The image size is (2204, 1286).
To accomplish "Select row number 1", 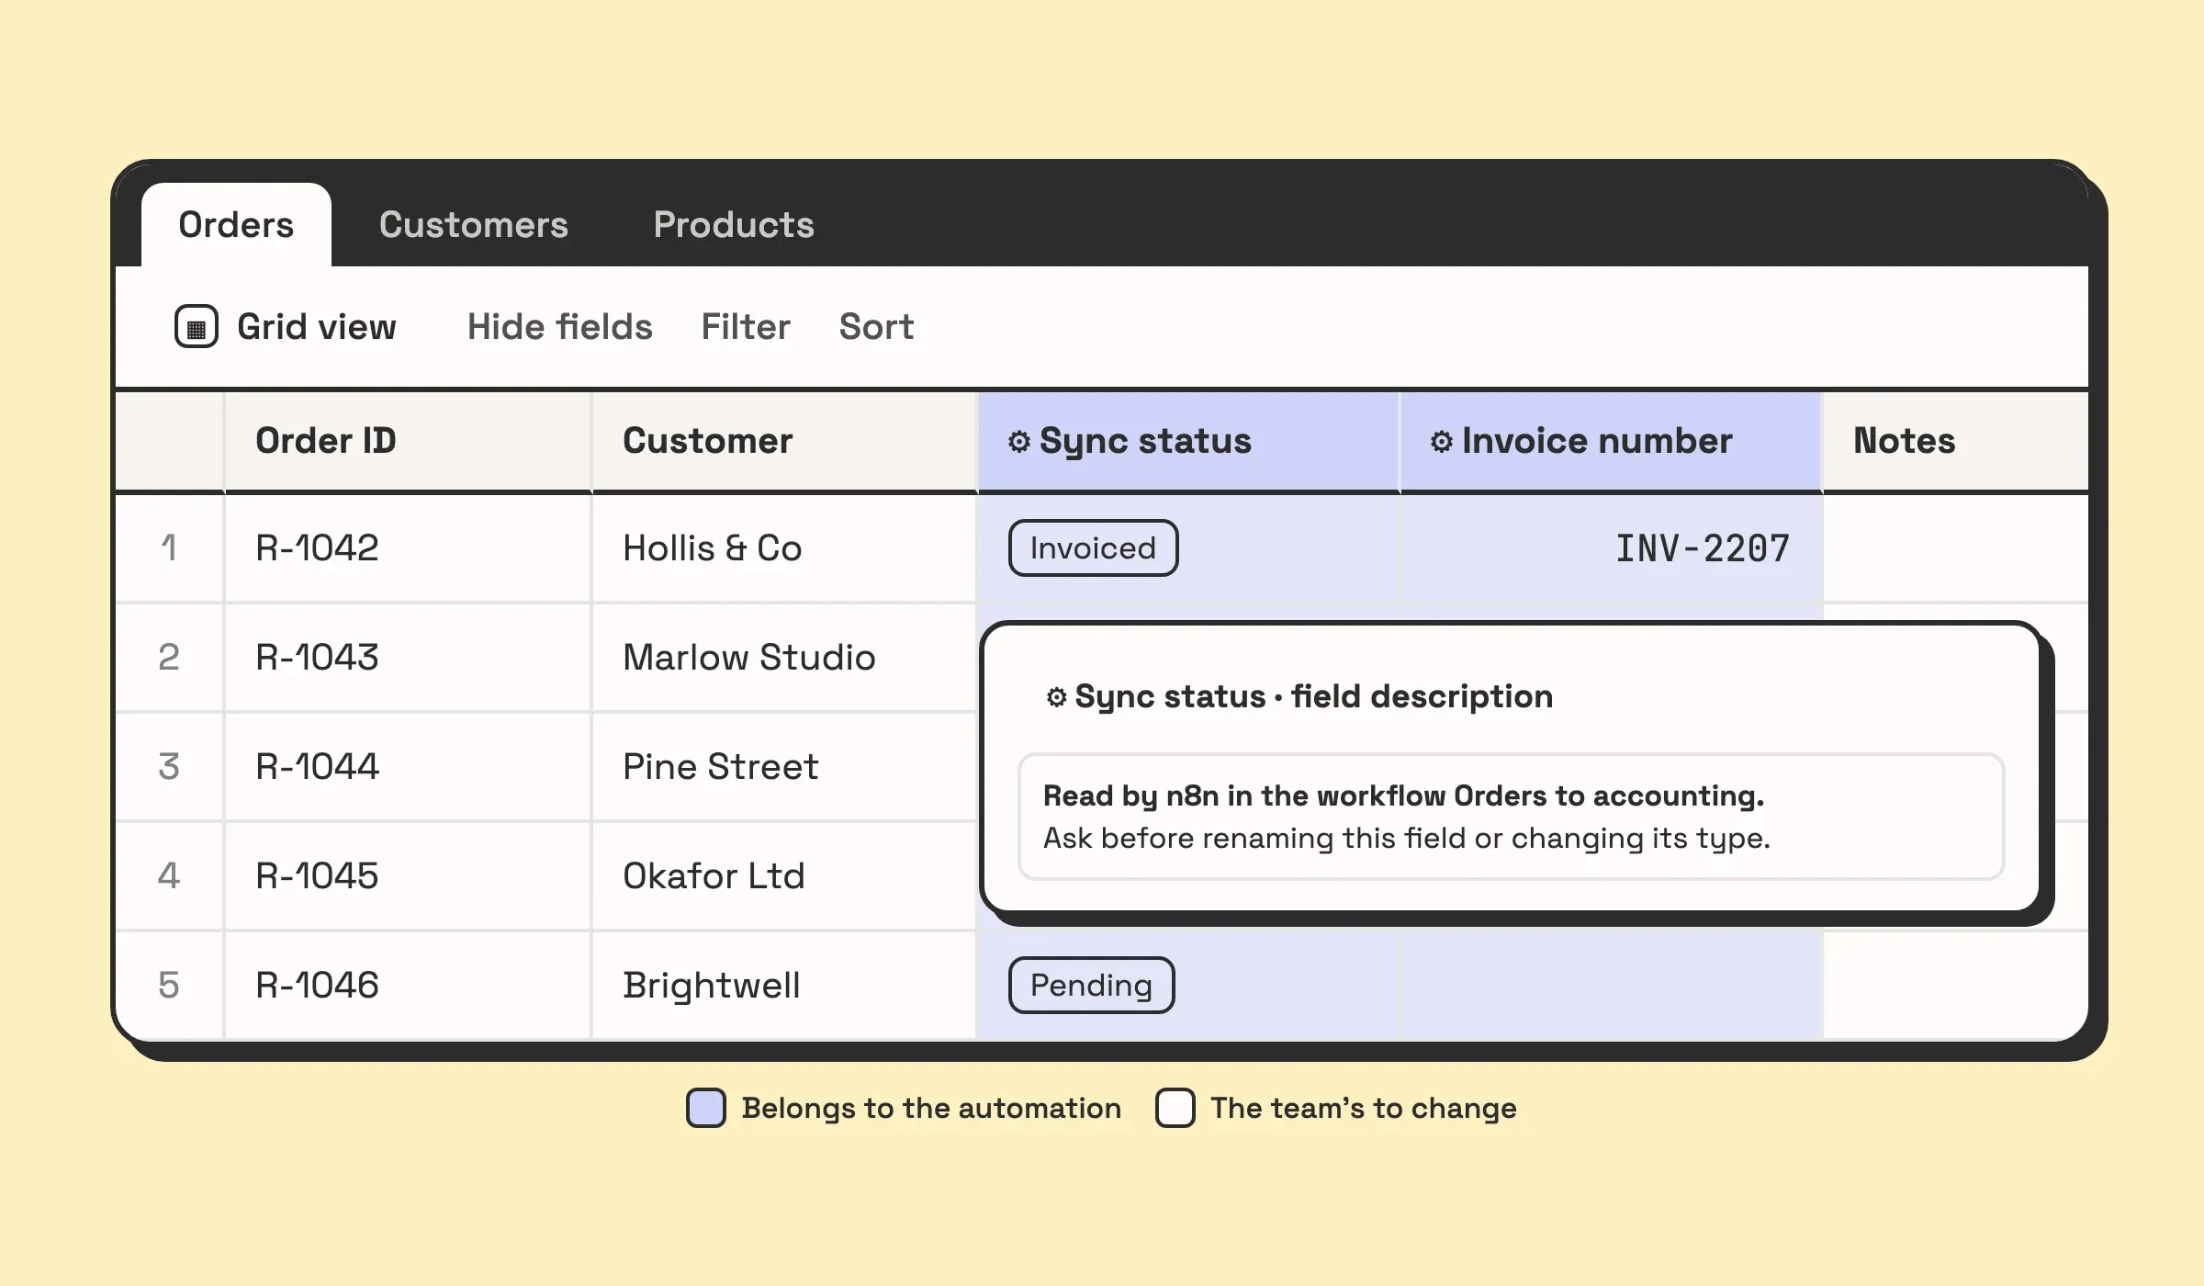I will 169,548.
